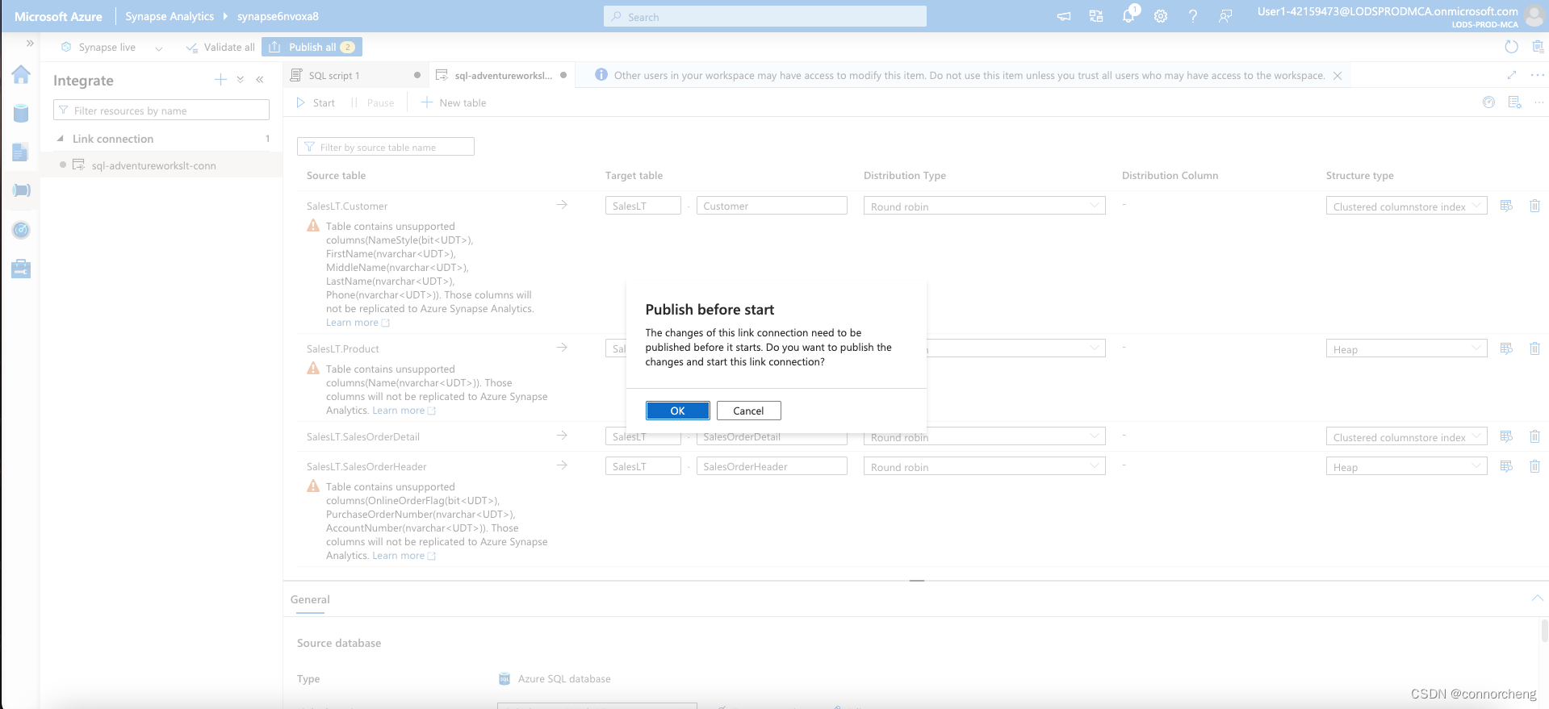The height and width of the screenshot is (709, 1549).
Task: Switch to sql-adventureworkslt link connection tab
Action: [x=500, y=75]
